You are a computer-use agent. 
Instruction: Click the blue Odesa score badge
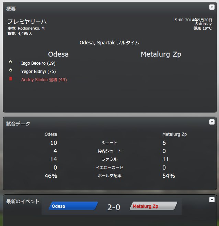73,206
